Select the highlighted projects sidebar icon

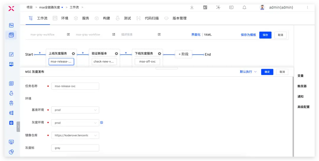[11, 35]
